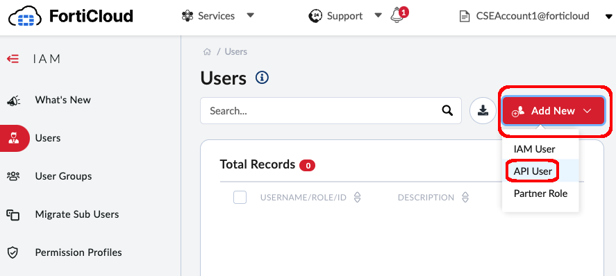
Task: Click the account document icon
Action: coord(465,17)
